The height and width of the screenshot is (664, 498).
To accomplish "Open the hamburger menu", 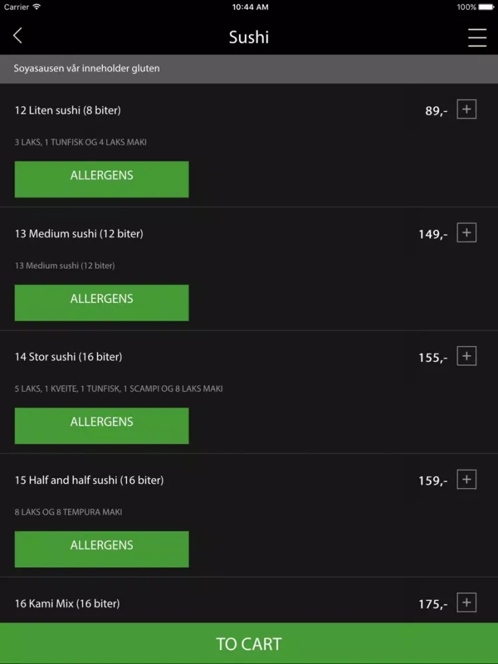I will tap(477, 37).
